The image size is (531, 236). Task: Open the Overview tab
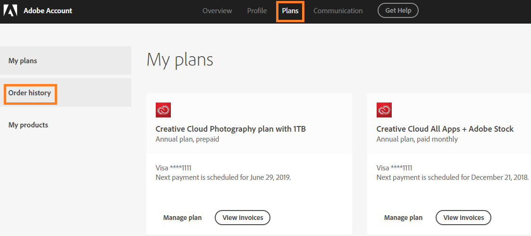tap(217, 10)
